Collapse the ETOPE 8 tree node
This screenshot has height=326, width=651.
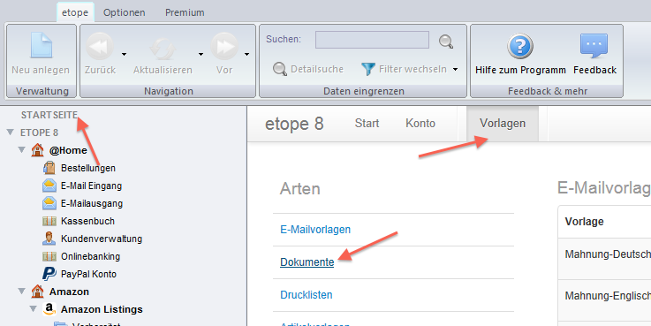pos(11,132)
